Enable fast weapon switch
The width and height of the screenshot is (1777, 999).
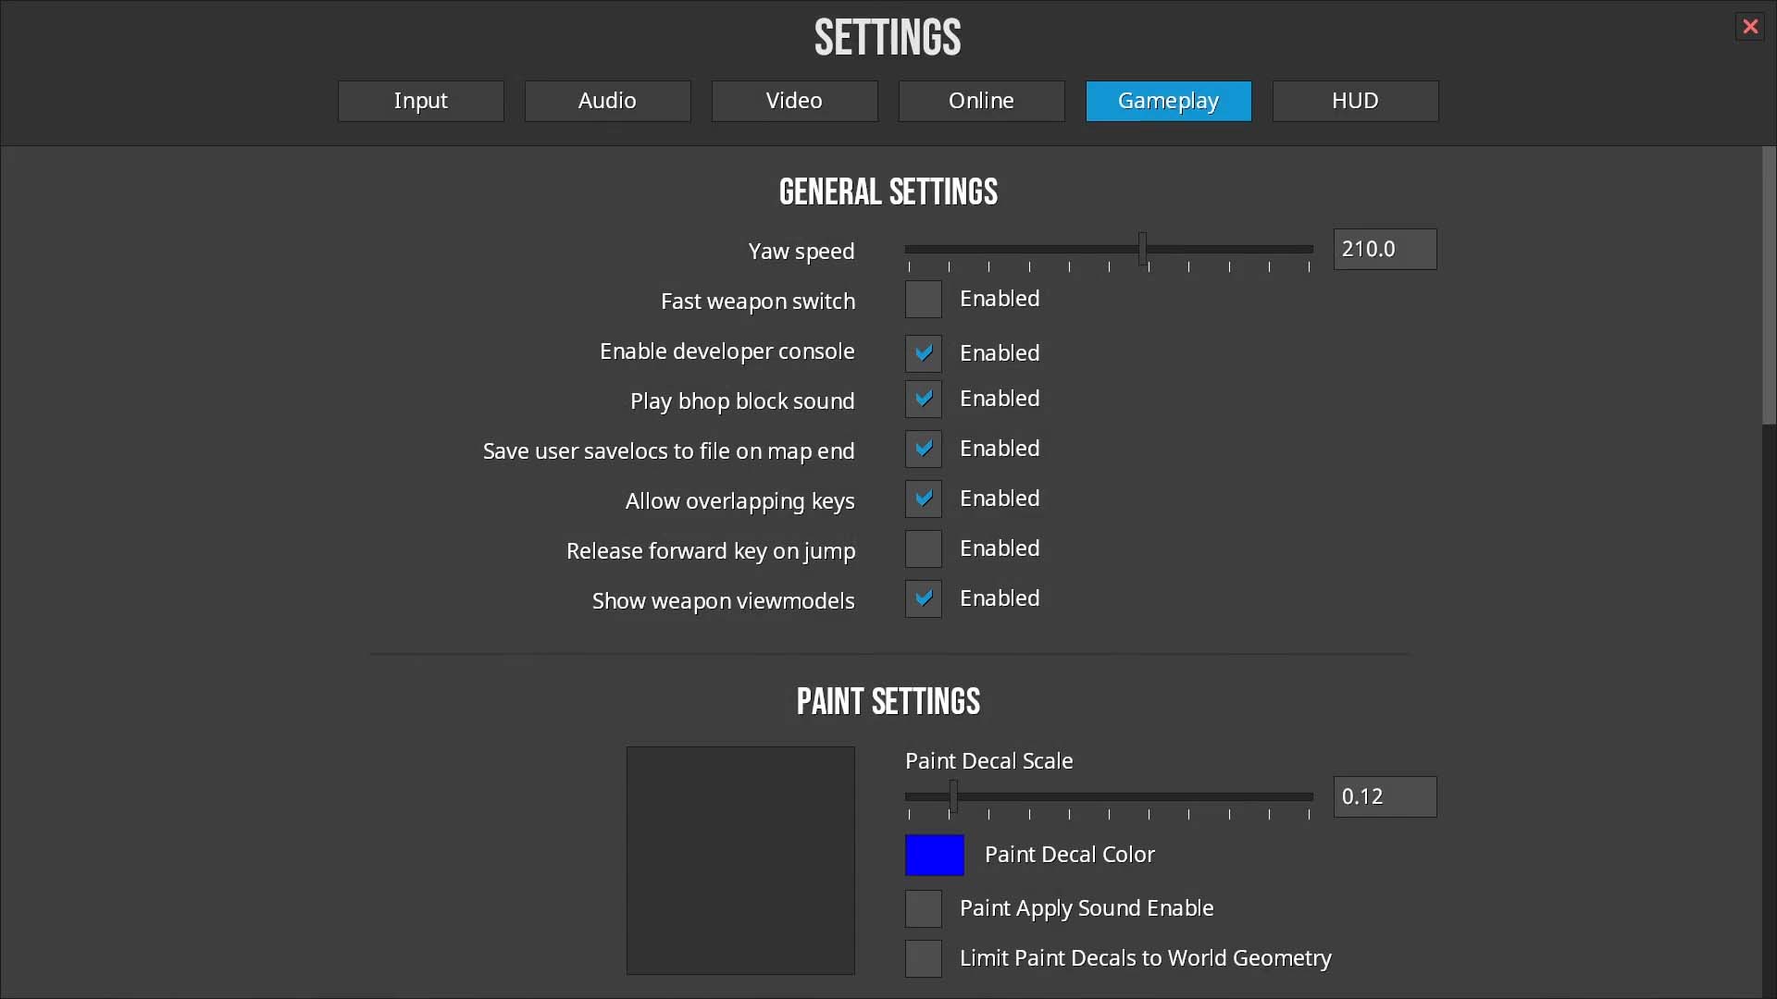923,299
